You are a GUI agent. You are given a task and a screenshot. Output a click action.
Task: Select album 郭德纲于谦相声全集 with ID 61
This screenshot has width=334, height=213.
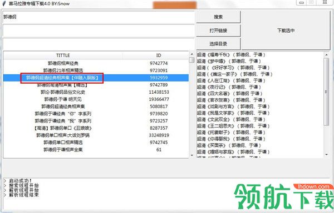point(96,150)
